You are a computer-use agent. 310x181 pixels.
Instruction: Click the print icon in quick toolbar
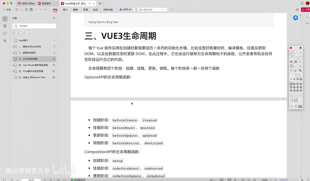tap(31, 10)
